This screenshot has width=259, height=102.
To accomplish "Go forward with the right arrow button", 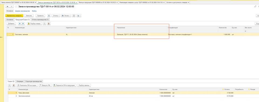I will (x=11, y=7).
